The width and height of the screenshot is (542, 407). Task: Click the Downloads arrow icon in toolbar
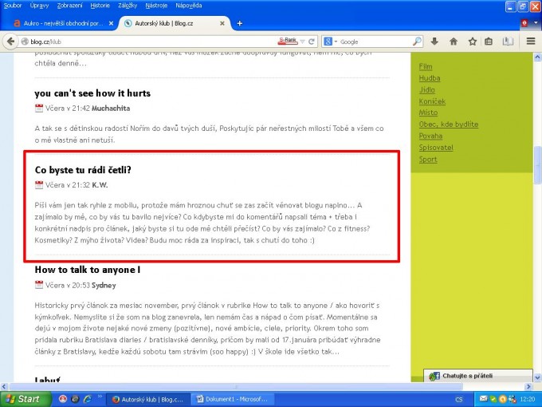[434, 41]
